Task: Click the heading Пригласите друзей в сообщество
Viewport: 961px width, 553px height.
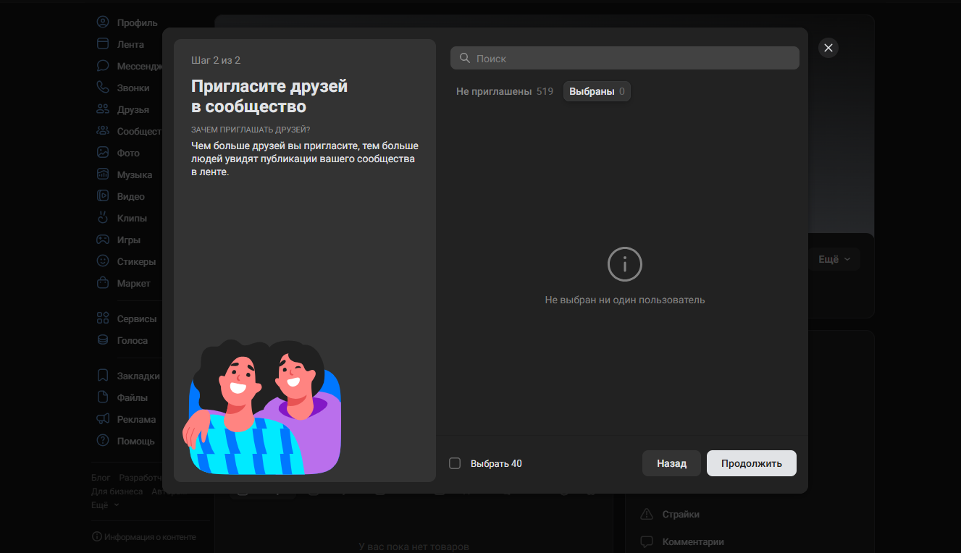Action: point(269,96)
